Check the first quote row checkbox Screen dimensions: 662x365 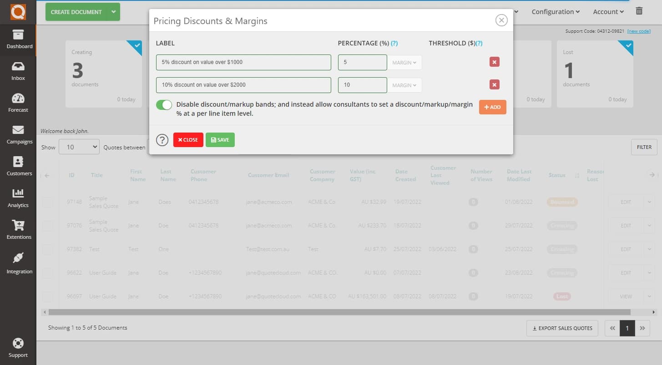pos(48,202)
